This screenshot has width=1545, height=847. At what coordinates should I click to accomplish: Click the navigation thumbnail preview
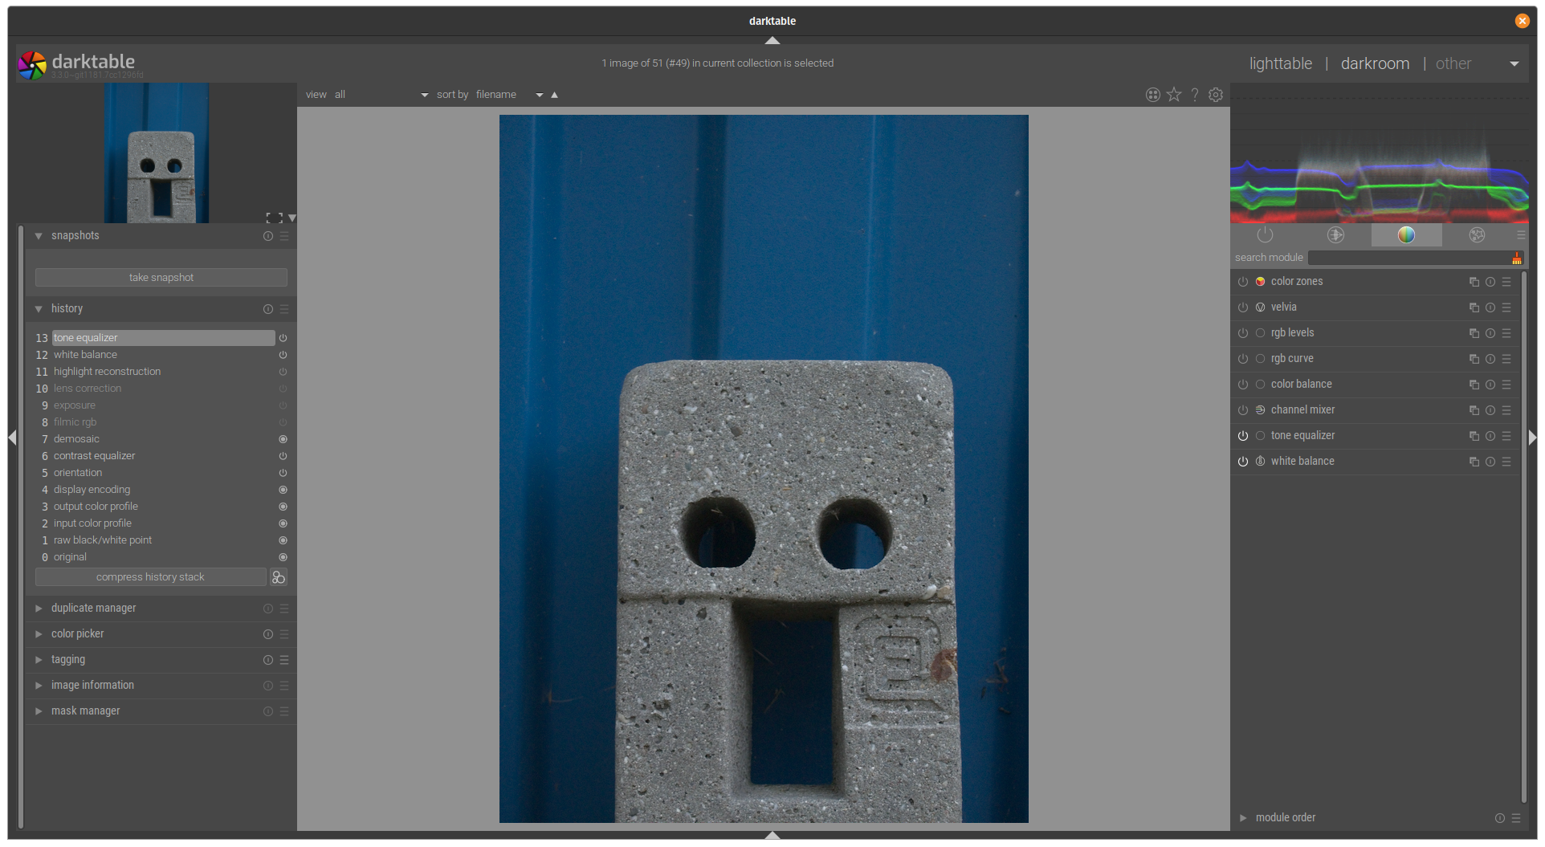tap(155, 153)
